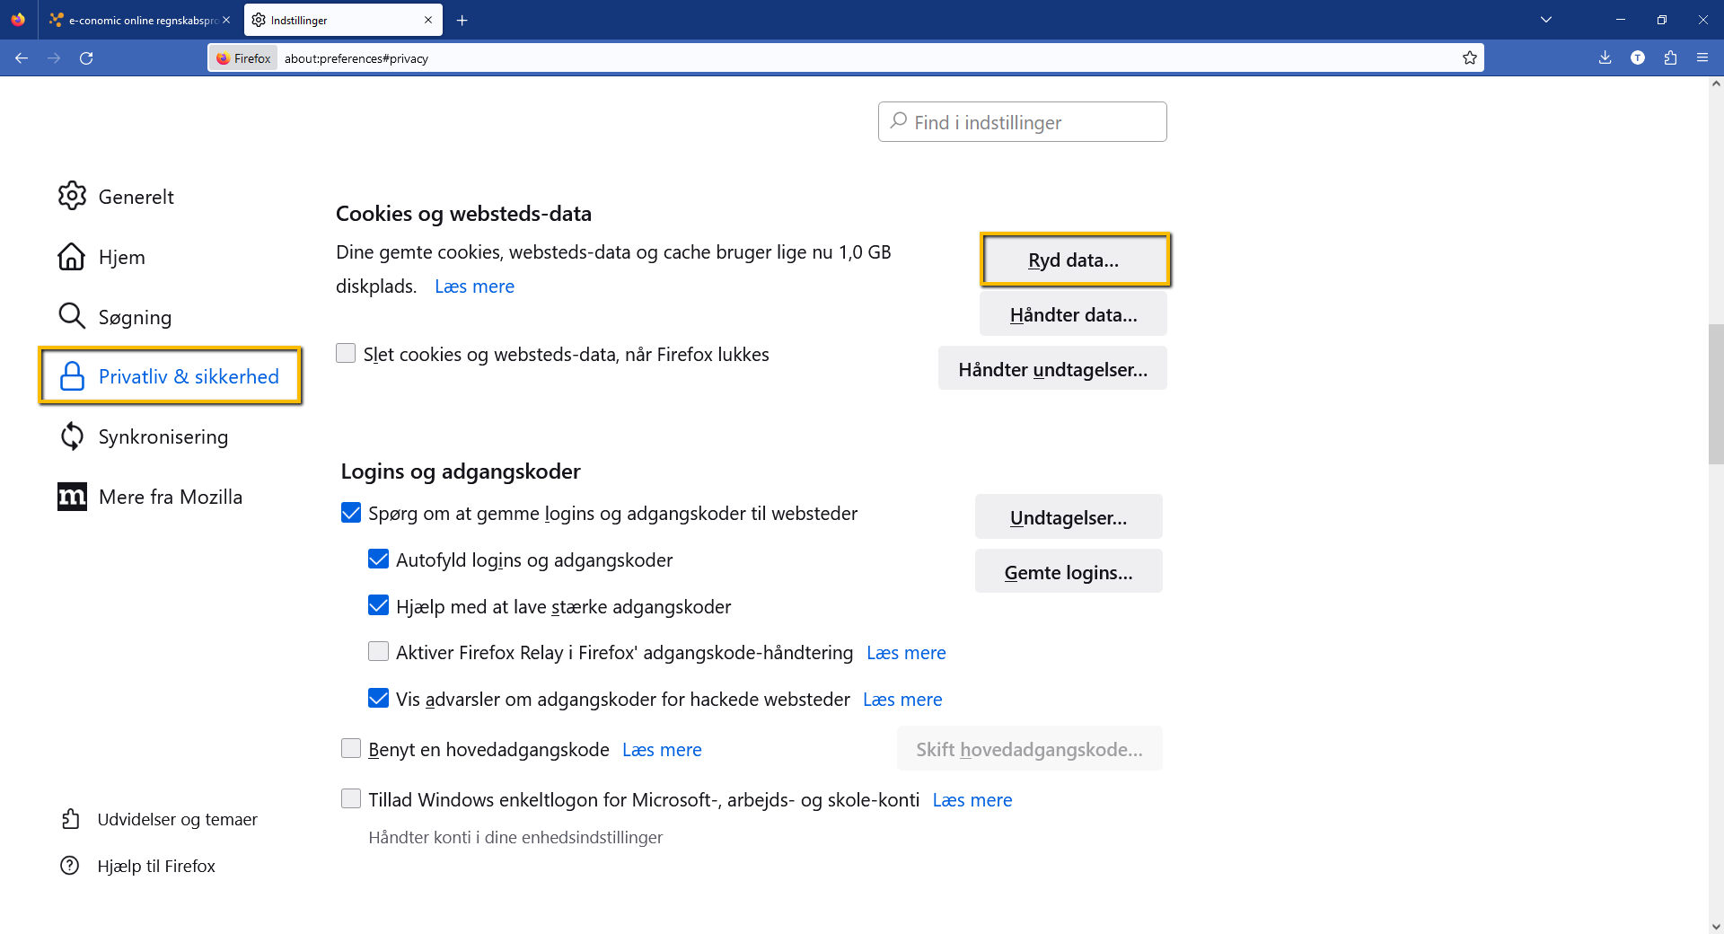
Task: Click the Find i indstillinger search field
Action: point(1022,121)
